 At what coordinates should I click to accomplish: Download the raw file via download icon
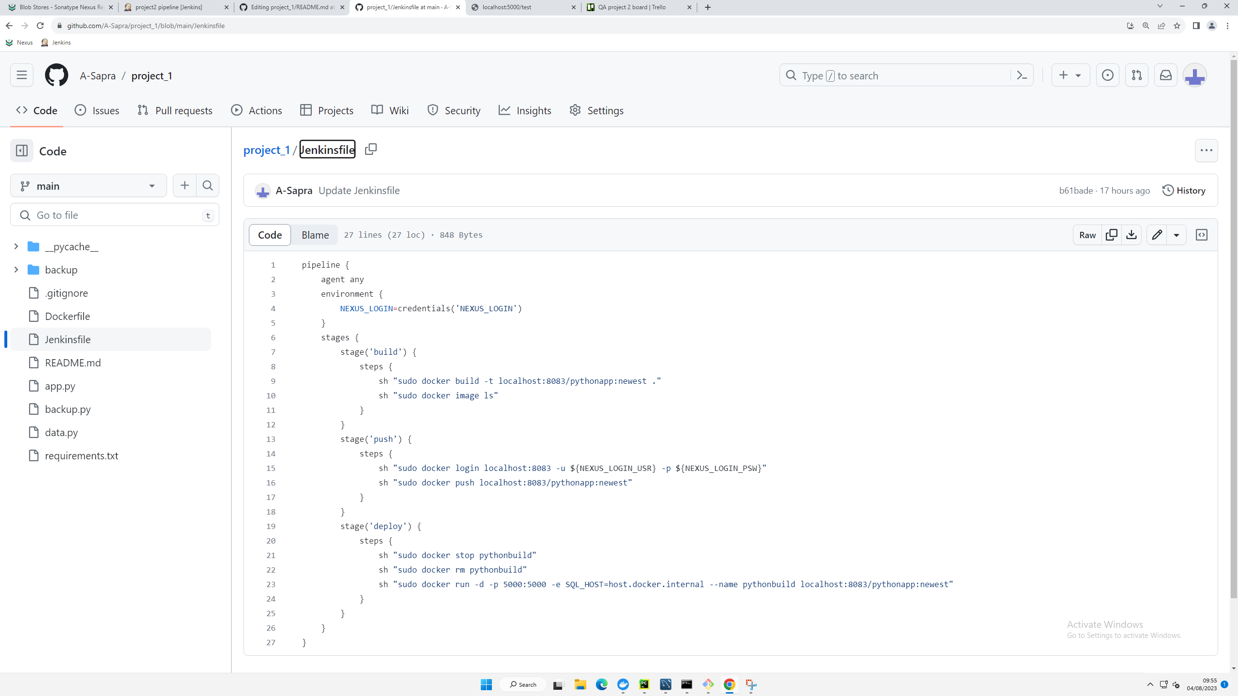coord(1131,235)
